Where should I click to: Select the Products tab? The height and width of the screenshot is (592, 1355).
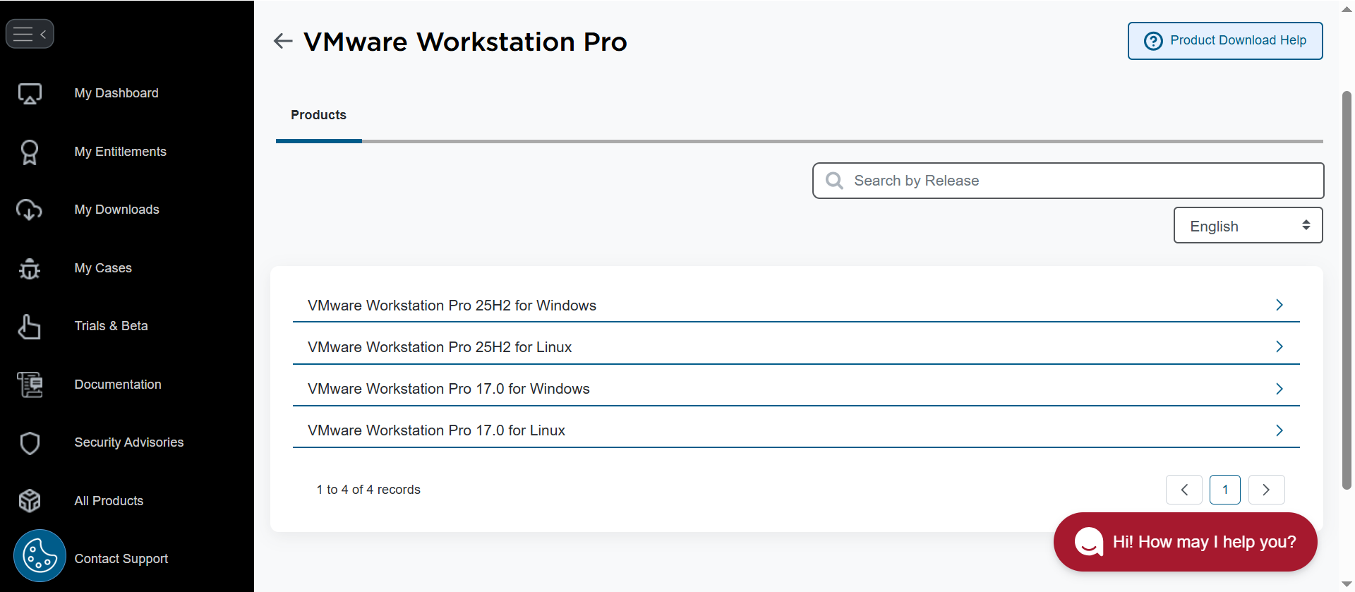click(319, 115)
